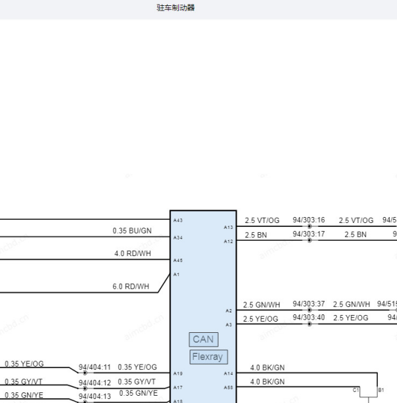Viewport: 397px width, 403px height.
Task: Click the connector dot under 94/303:16
Action: point(310,226)
